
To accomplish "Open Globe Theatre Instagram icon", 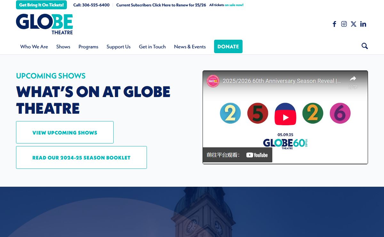I will click(344, 24).
